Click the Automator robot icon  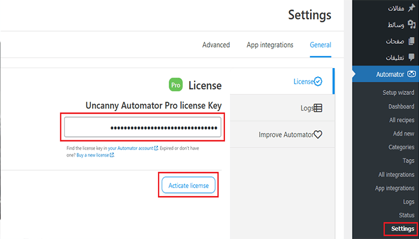[412, 74]
